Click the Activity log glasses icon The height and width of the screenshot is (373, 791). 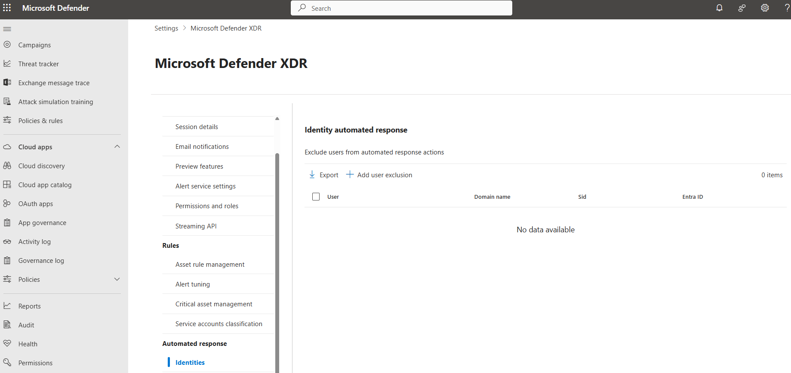click(7, 241)
